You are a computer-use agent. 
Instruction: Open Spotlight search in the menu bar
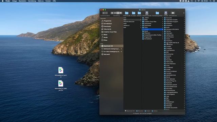pyautogui.click(x=211, y=1)
